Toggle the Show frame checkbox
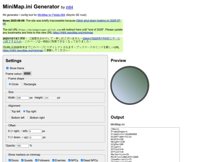Viewport: 216px width, 162px height. [x=7, y=68]
